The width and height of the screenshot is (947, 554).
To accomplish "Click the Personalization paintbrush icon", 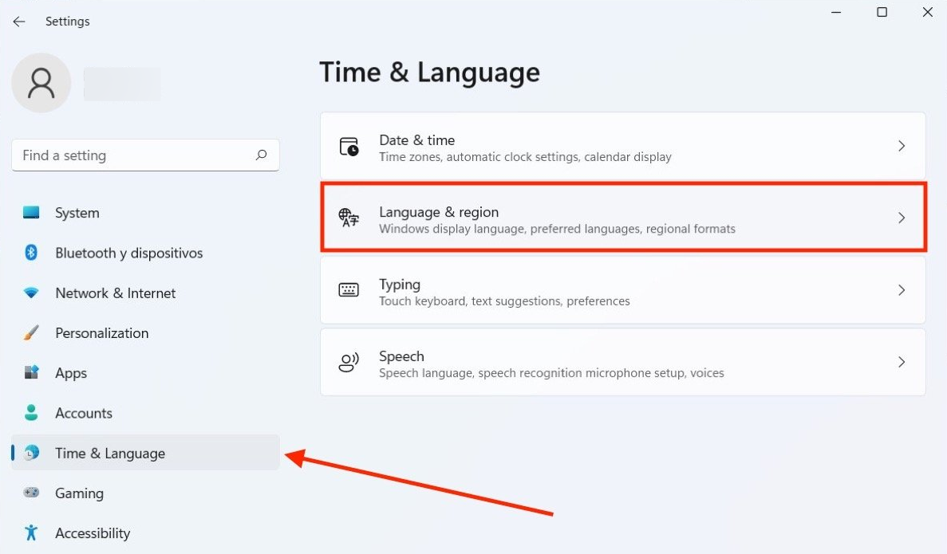I will (x=31, y=333).
